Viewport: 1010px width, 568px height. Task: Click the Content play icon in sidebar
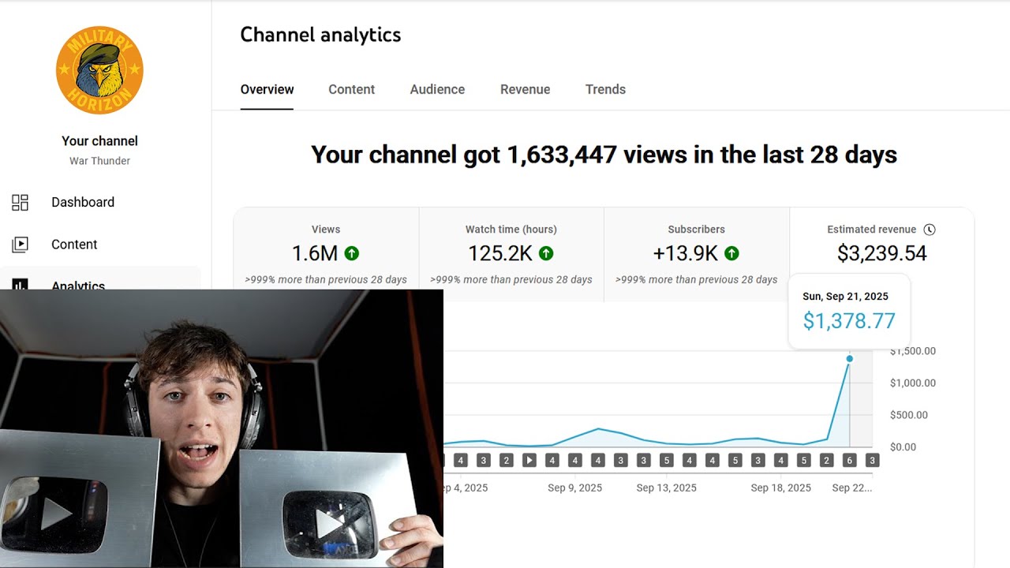click(21, 245)
